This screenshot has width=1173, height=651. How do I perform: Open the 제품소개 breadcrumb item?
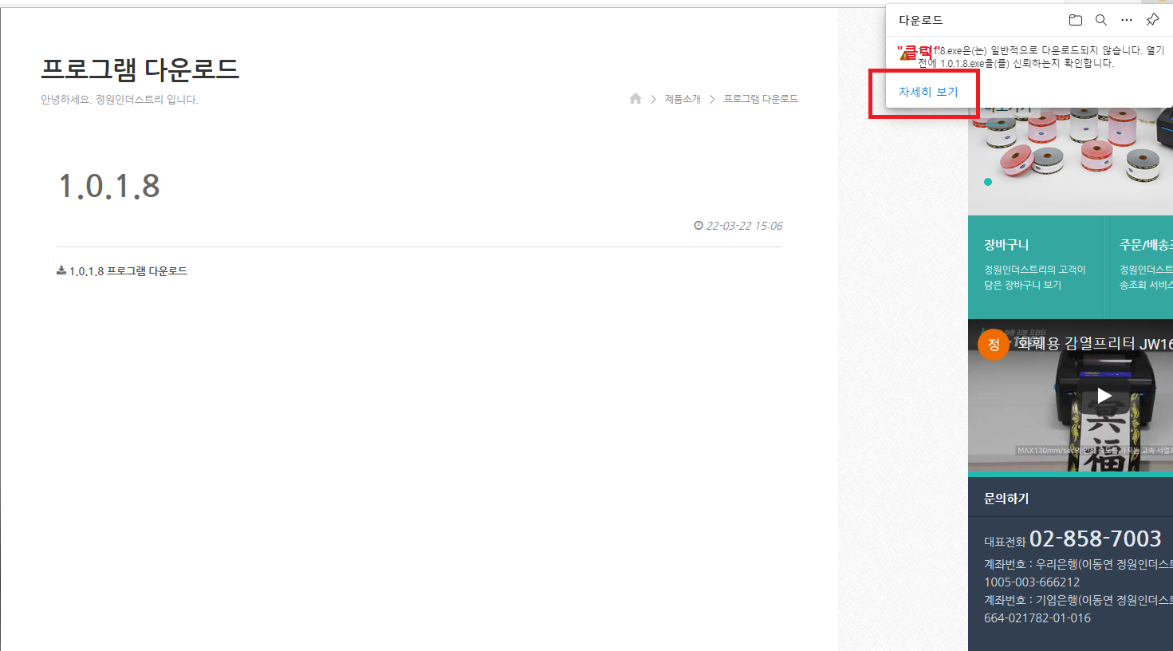pyautogui.click(x=683, y=99)
